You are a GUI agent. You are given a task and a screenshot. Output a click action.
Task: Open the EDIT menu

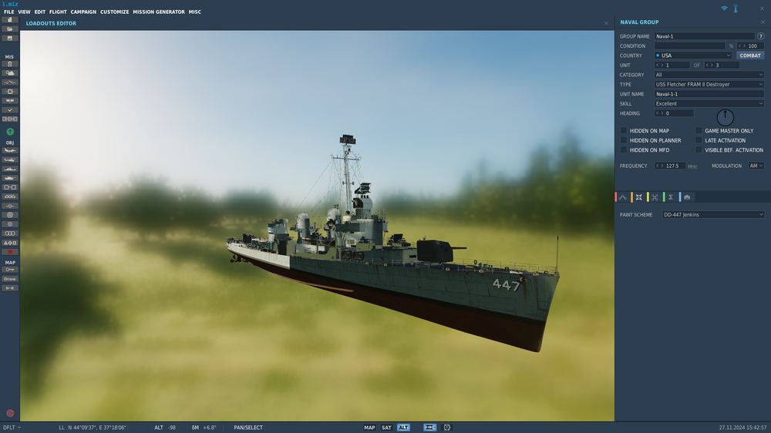point(40,12)
